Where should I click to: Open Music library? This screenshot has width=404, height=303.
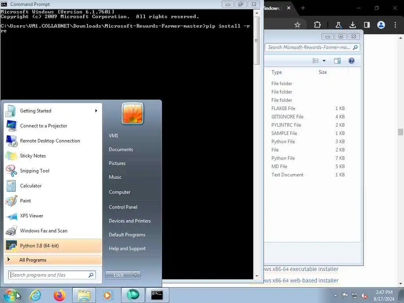(115, 177)
